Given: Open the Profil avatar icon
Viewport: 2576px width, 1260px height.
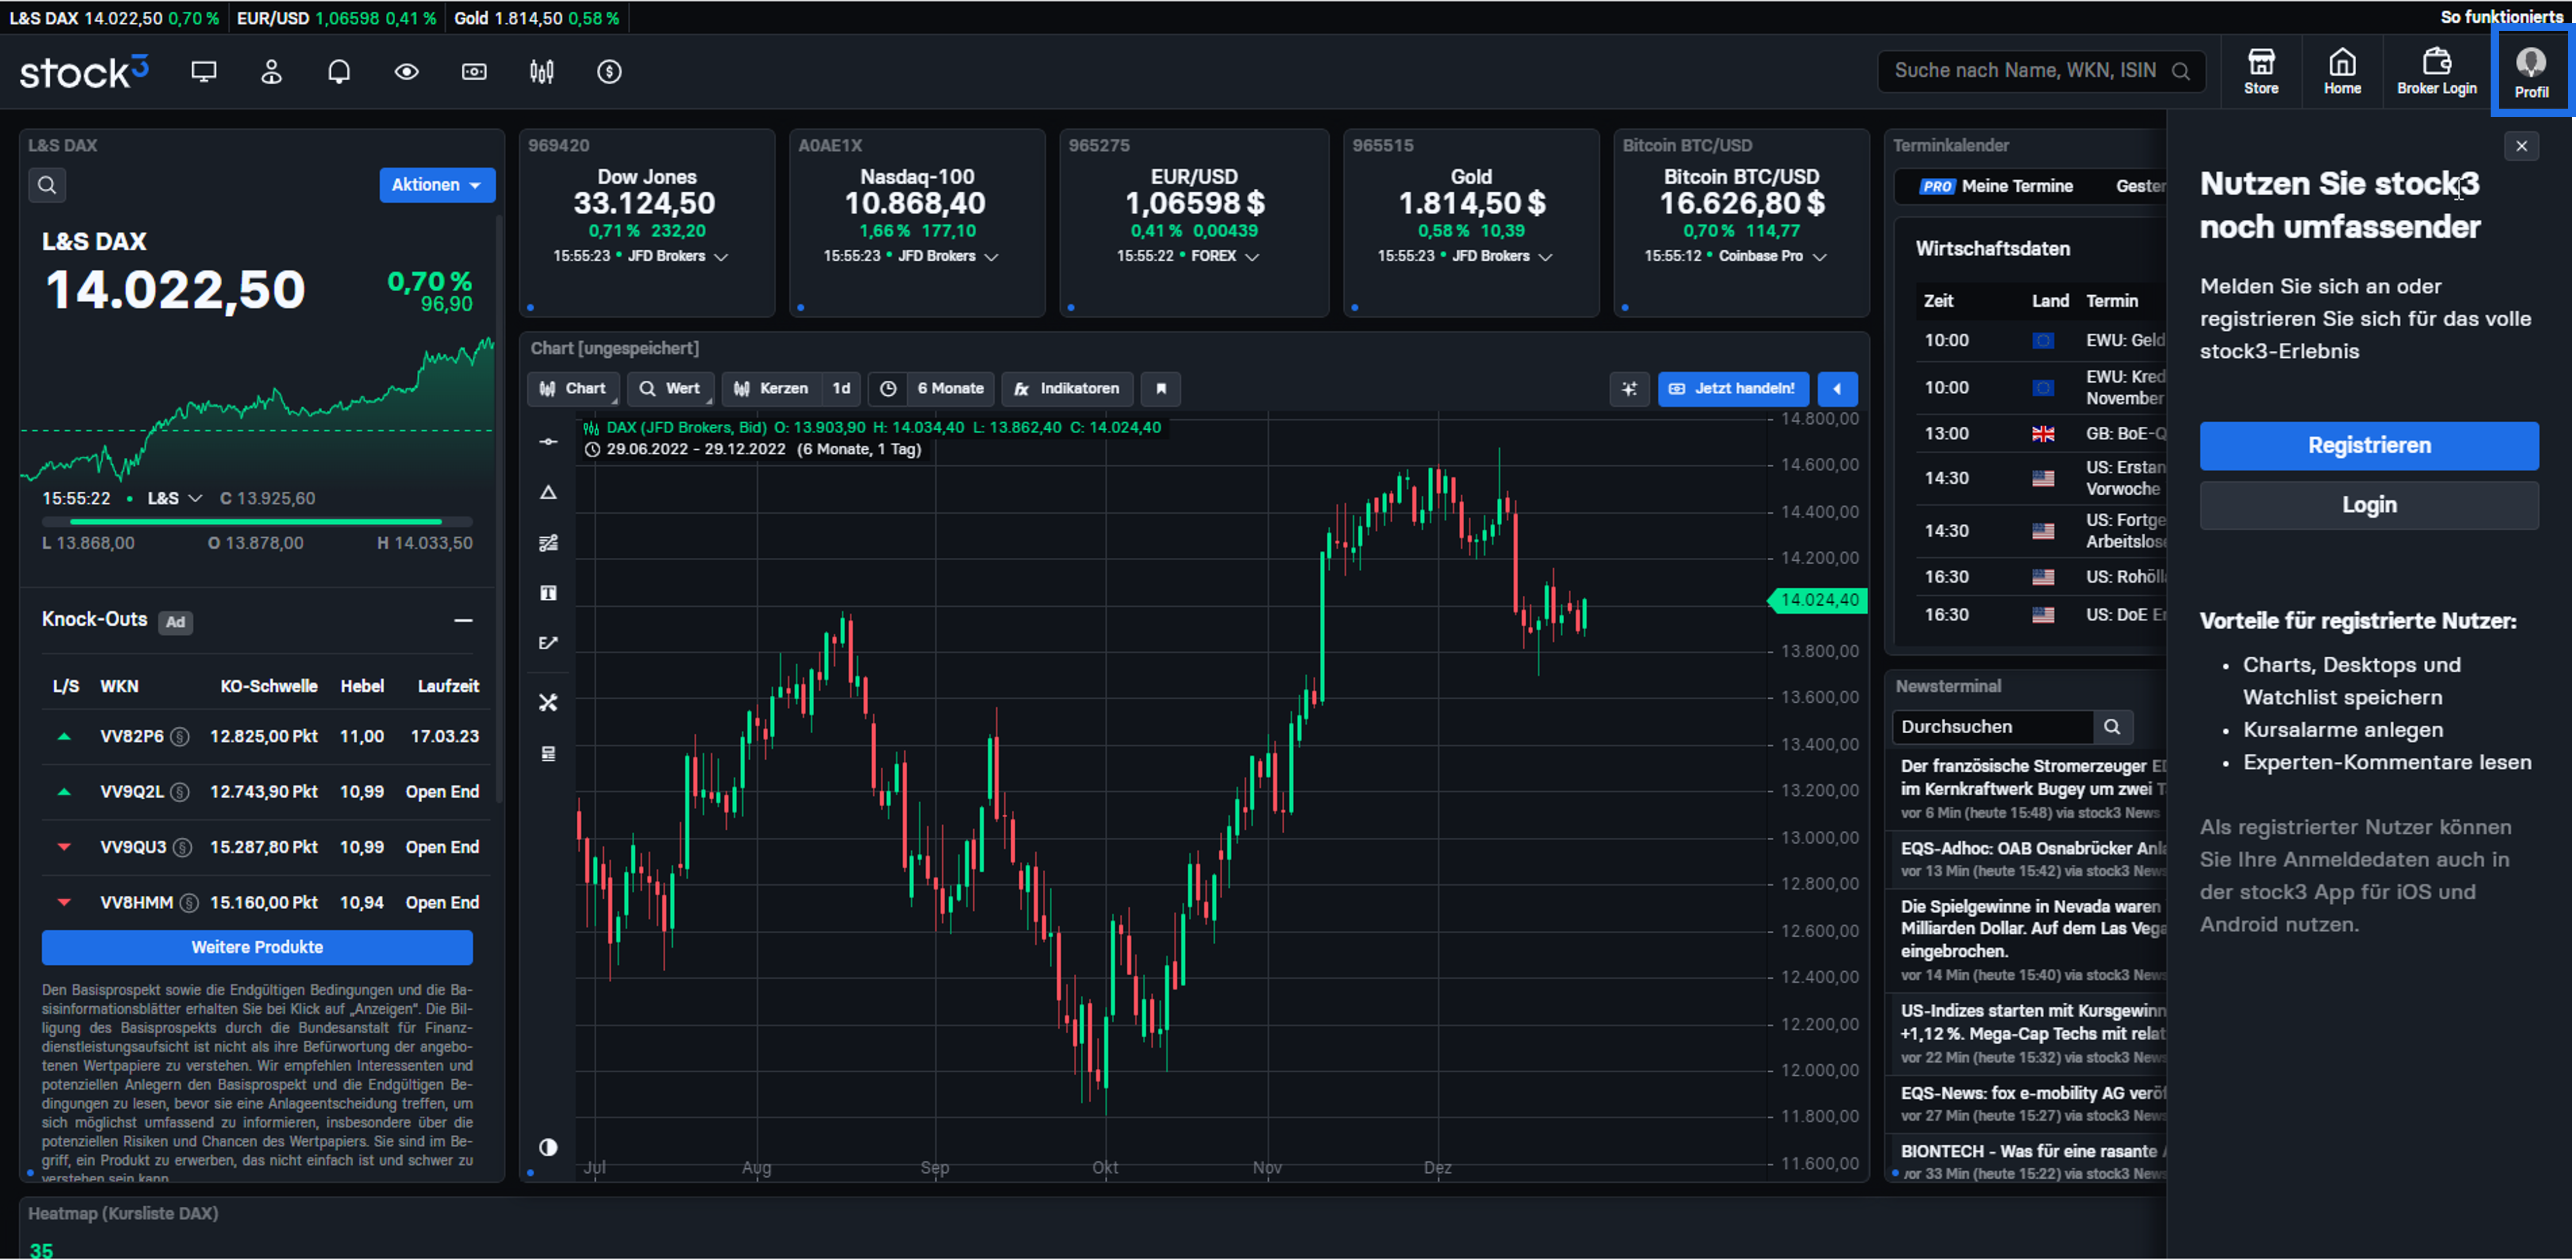Looking at the screenshot, I should (x=2531, y=72).
